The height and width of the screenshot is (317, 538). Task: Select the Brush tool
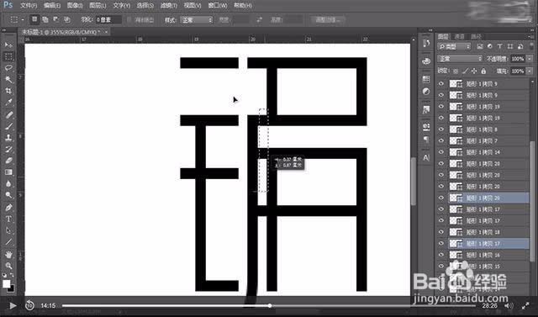tap(8, 126)
